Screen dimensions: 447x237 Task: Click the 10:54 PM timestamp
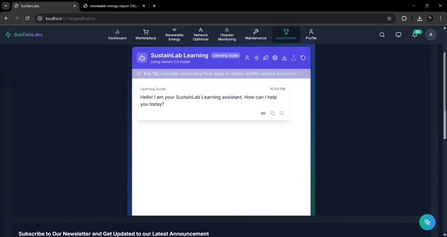[277, 89]
